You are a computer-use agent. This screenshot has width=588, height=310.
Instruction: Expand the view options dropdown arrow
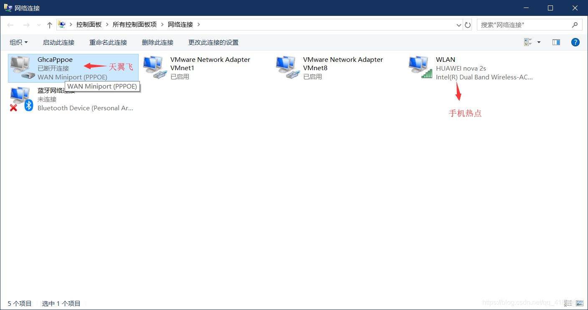tap(539, 42)
